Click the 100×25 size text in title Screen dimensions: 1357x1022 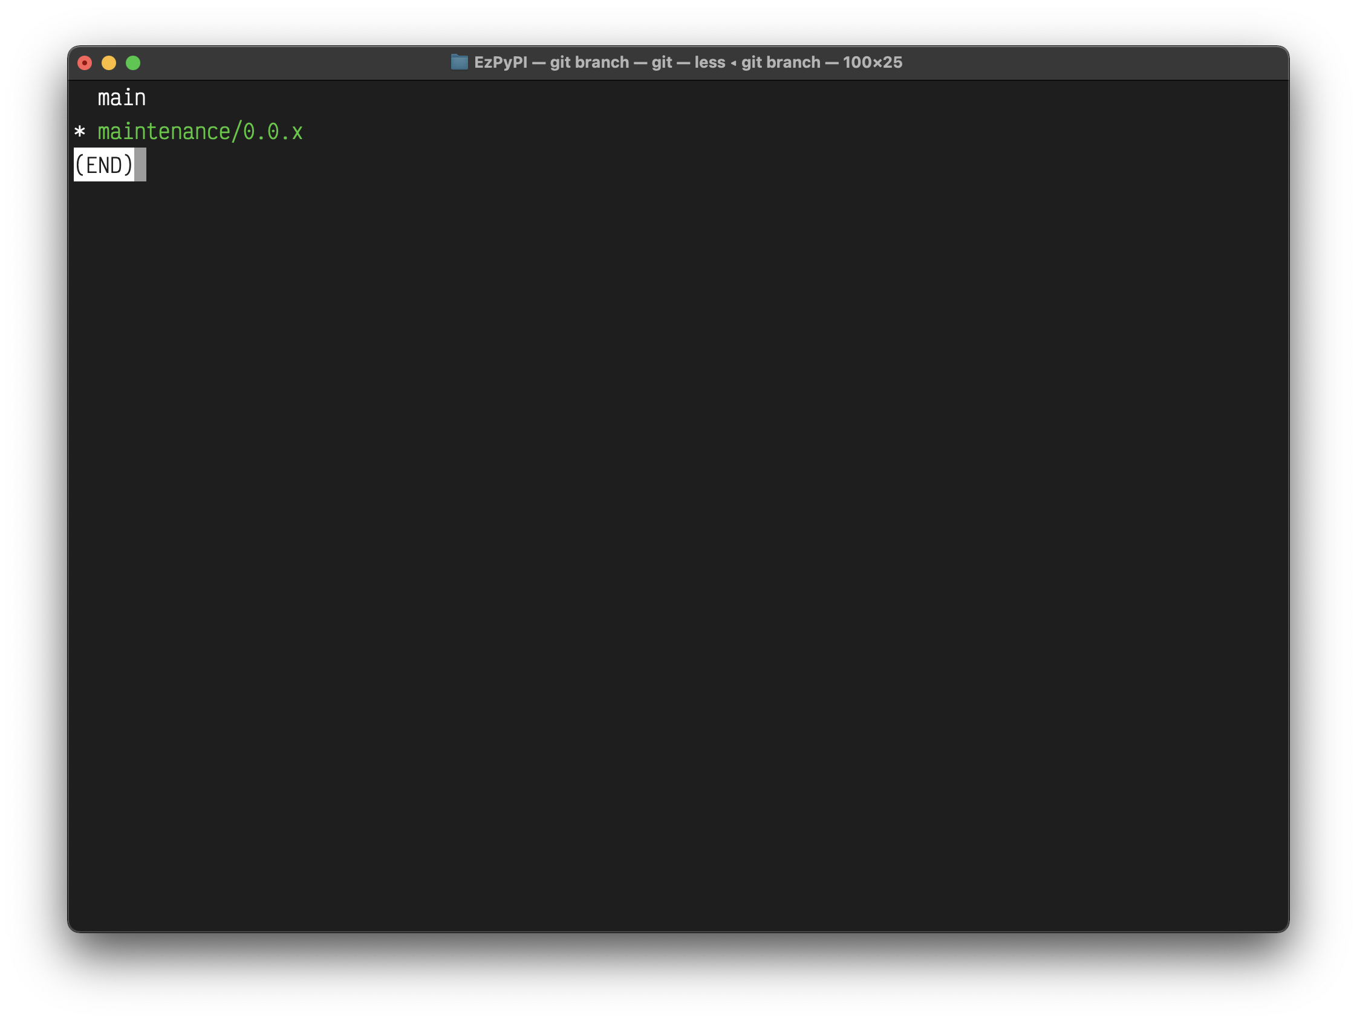(x=872, y=62)
